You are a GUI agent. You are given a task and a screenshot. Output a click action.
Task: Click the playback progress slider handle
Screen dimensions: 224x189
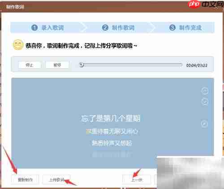(x=82, y=65)
